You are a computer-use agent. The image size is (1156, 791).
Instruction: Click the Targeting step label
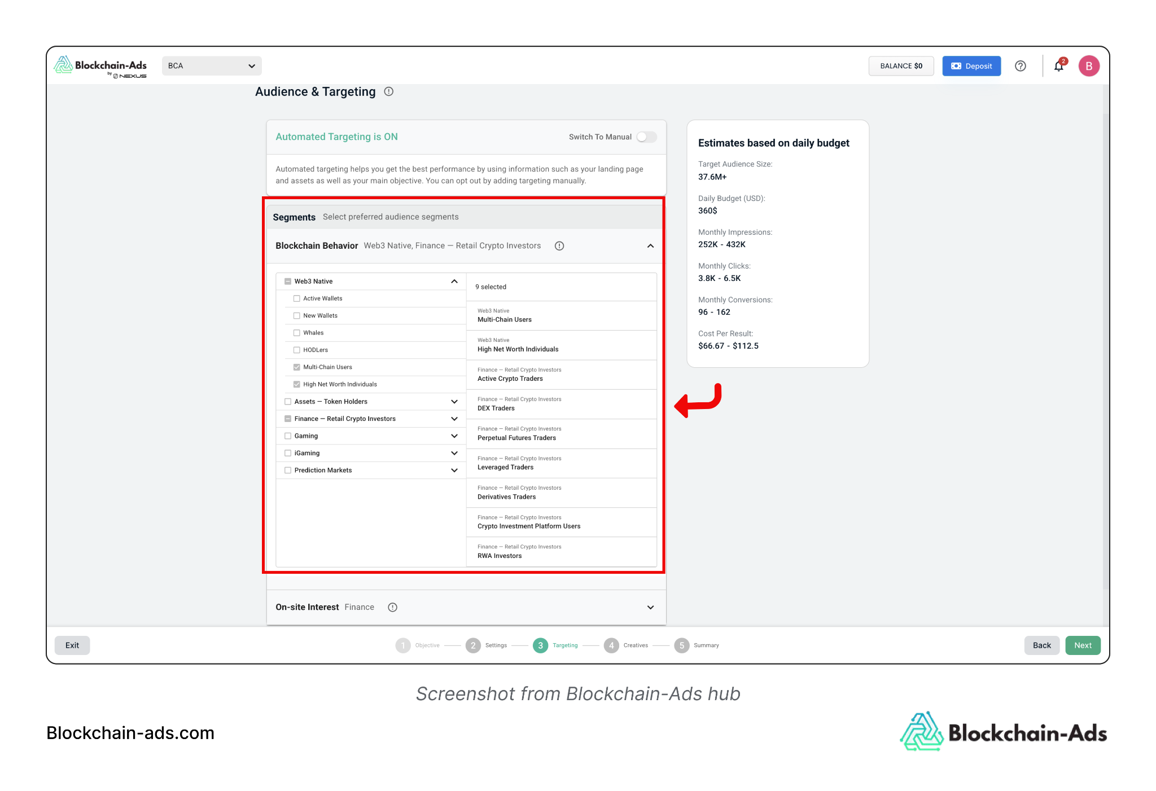click(565, 645)
